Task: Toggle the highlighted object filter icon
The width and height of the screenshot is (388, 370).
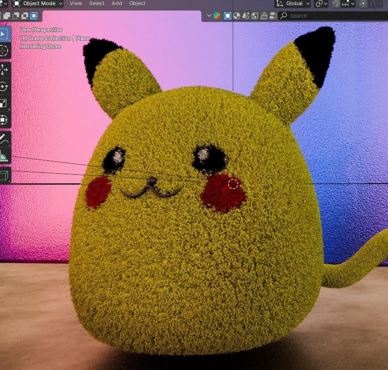Action: tap(227, 16)
